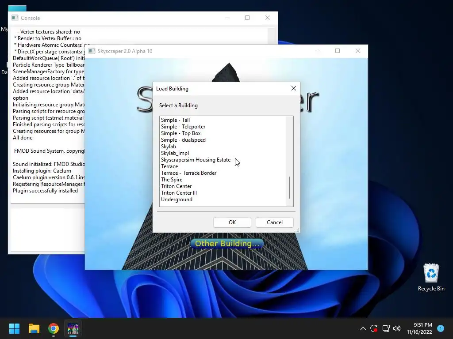The image size is (453, 339).
Task: Click 'Installing plugin: Caelum' console line
Action: click(x=42, y=171)
